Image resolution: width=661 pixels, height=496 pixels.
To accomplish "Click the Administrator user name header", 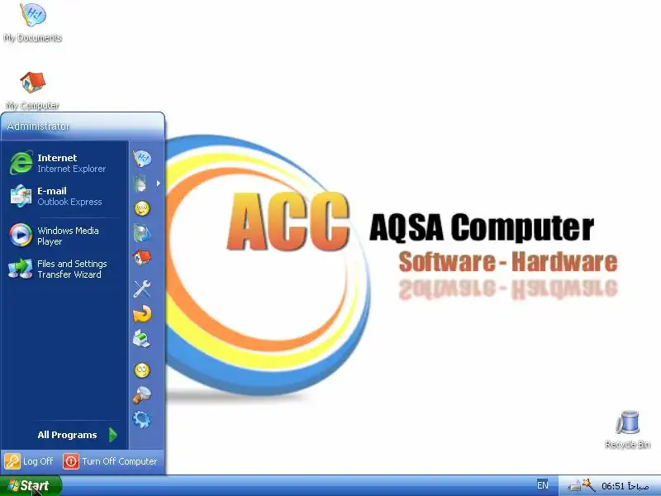I will [x=38, y=126].
